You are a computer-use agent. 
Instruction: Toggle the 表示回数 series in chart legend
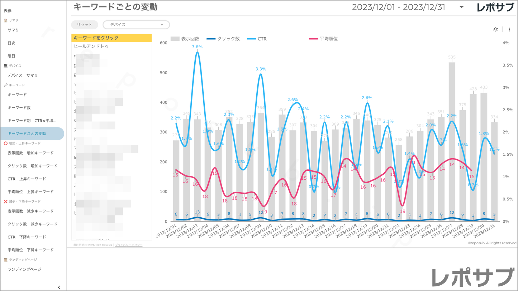pos(185,39)
